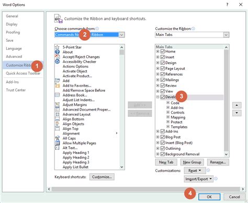248x203 pixels.
Task: Click the Align Objects icon
Action: 57,124
